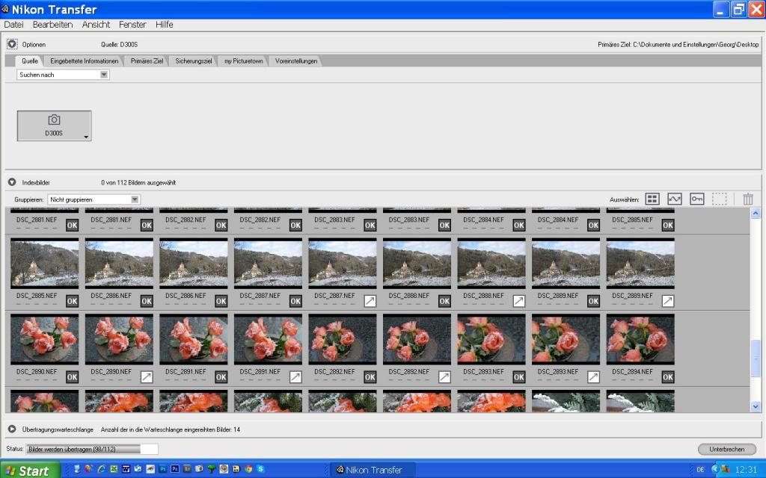The width and height of the screenshot is (766, 478).
Task: Toggle transfer arrow on DSC_2887.NEF
Action: (x=370, y=301)
